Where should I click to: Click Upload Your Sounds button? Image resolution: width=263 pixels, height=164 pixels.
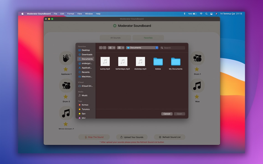(132, 137)
